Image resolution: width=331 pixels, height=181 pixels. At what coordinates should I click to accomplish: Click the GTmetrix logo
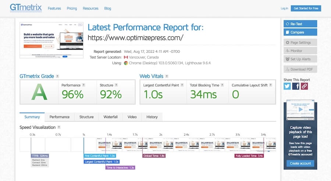pyautogui.click(x=26, y=8)
